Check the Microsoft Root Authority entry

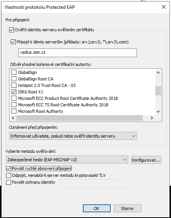(x=14, y=111)
